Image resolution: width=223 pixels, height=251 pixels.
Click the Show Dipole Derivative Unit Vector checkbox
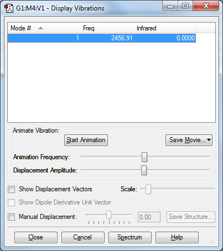pos(12,202)
